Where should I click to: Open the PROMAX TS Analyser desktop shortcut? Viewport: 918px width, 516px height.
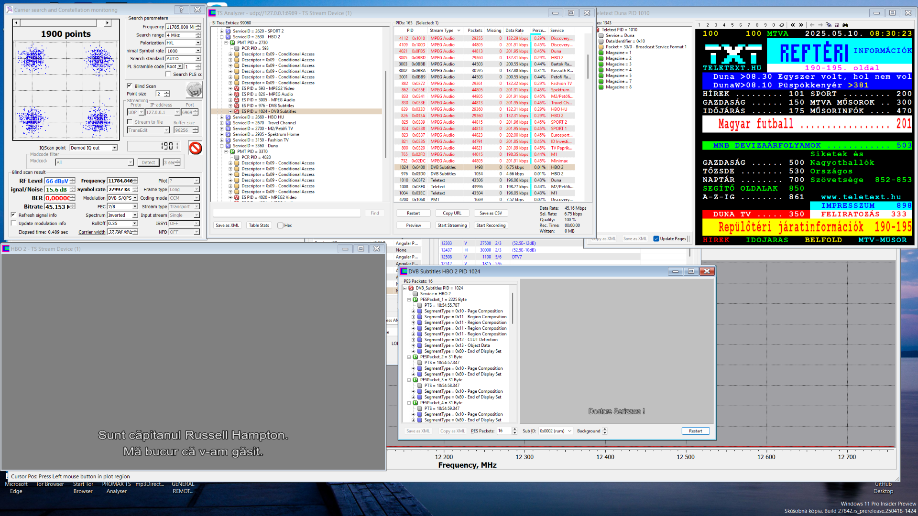[117, 487]
